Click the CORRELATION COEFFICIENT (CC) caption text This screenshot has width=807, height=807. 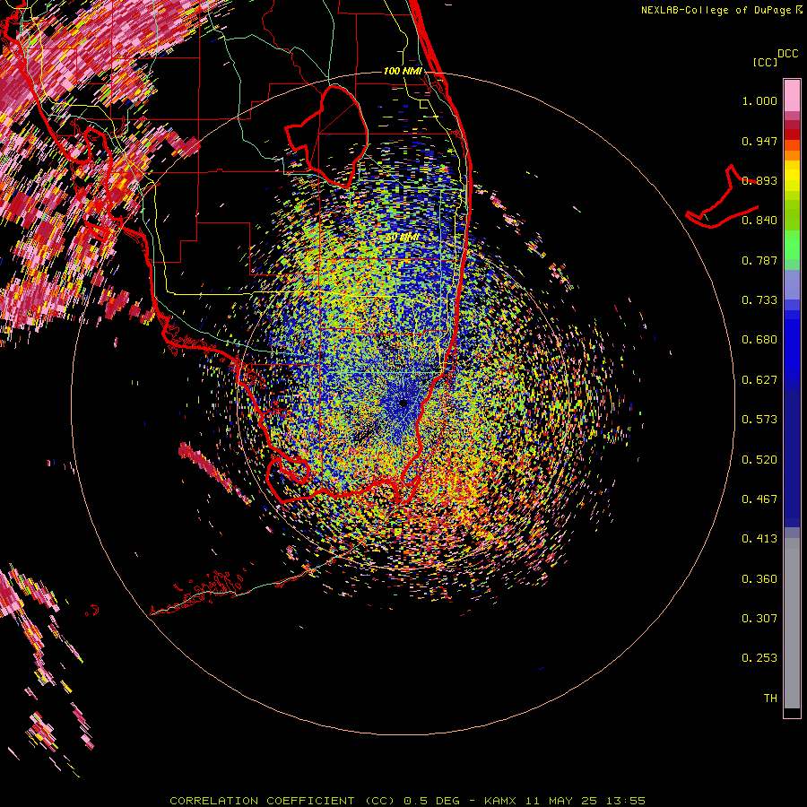(x=282, y=801)
